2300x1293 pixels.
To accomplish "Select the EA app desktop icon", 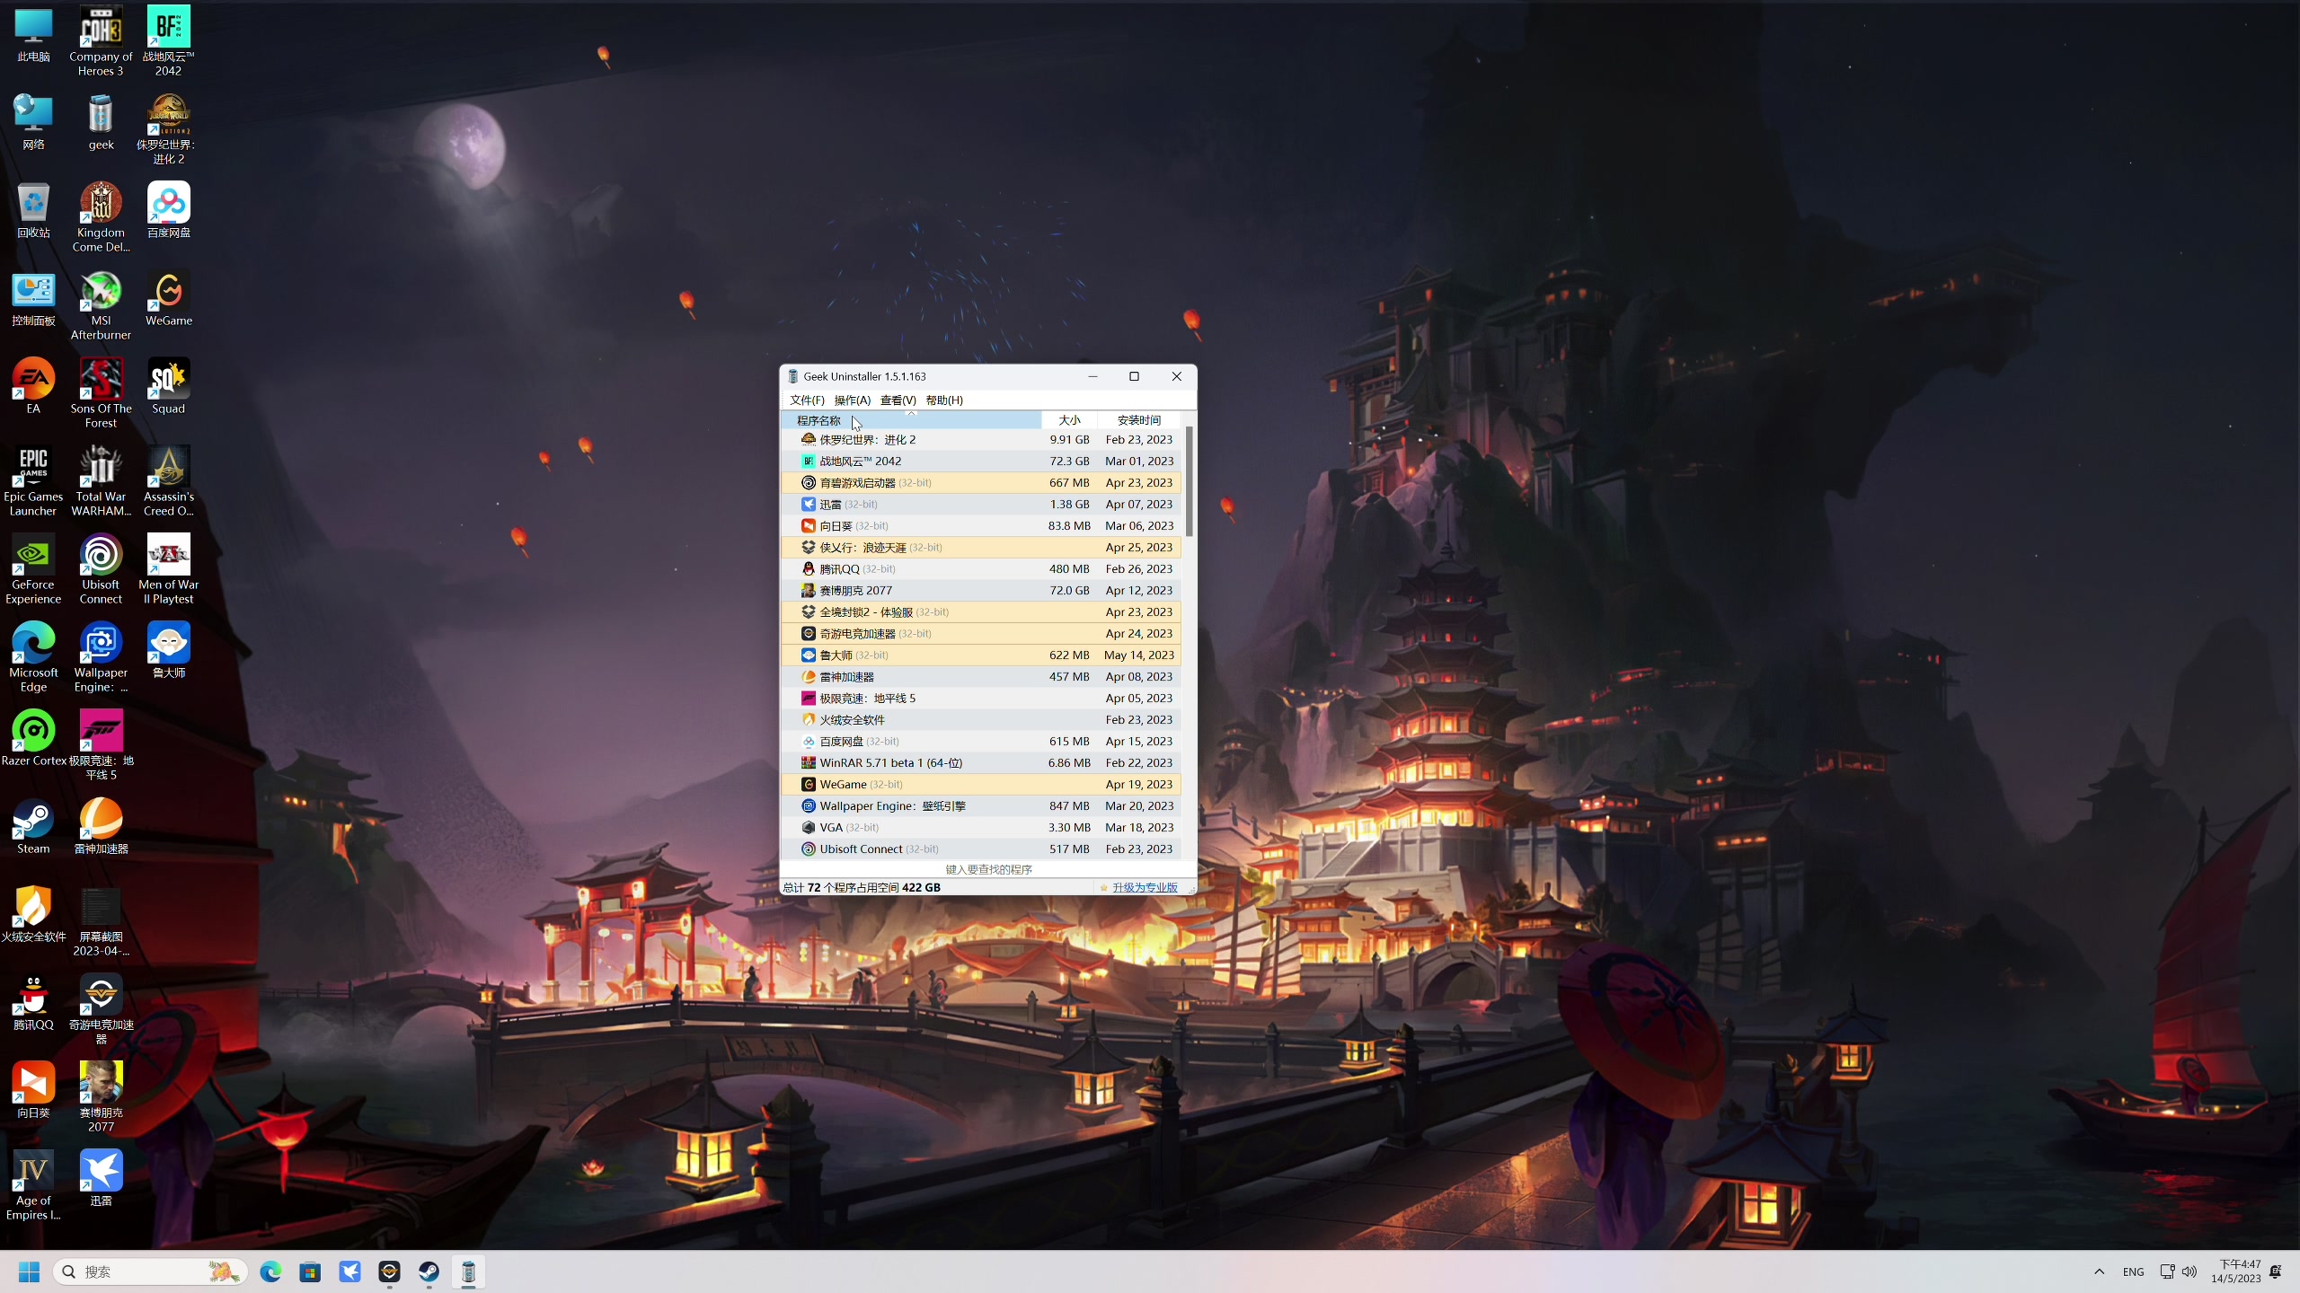I will [33, 386].
